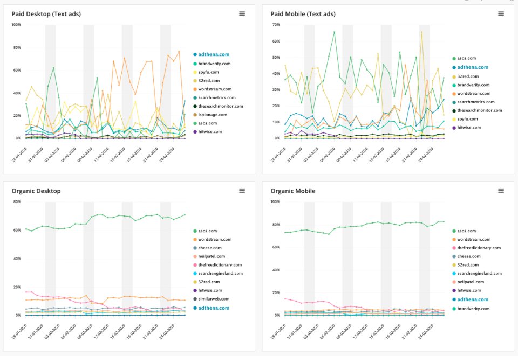
Task: Toggle thefreedictionary.com series in Organic Desktop legend
Action: tap(217, 265)
